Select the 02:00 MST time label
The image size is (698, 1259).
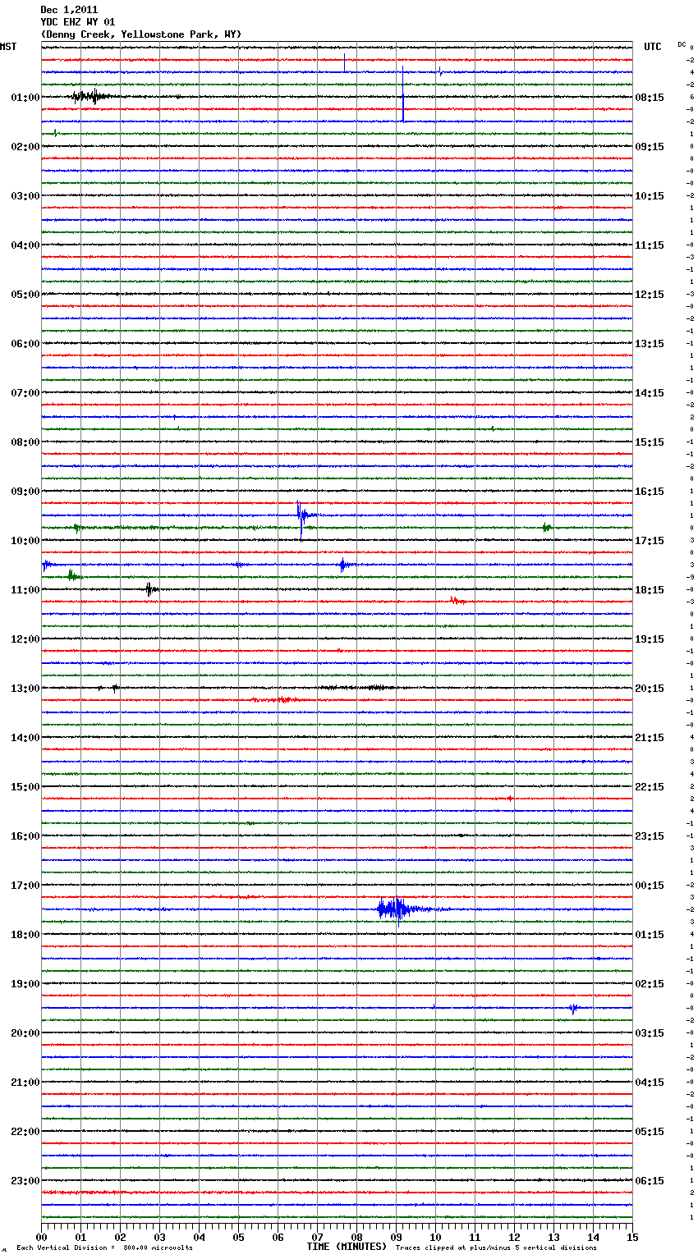(x=25, y=147)
